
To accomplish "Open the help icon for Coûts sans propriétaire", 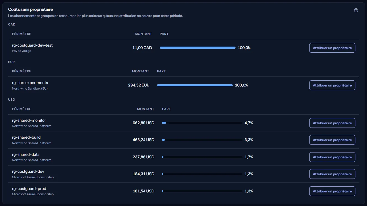I will pos(356,10).
